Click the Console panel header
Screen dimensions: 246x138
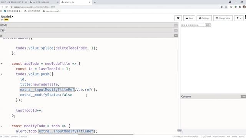[213, 97]
